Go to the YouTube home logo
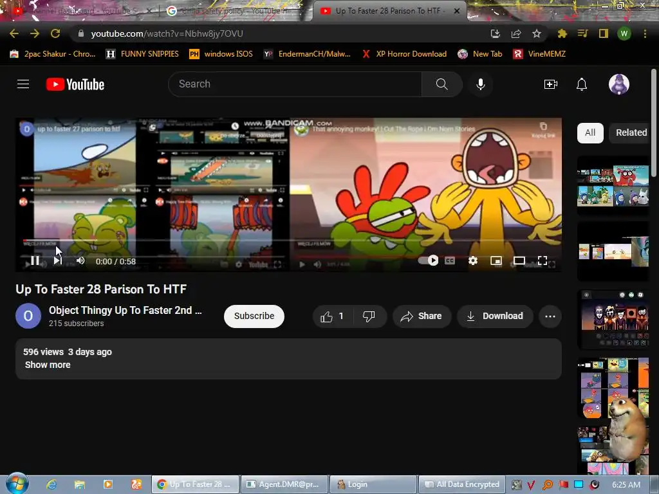 coord(75,84)
